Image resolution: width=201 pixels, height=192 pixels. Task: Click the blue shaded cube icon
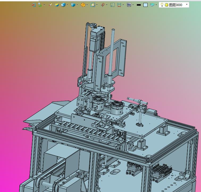[x=63, y=5]
